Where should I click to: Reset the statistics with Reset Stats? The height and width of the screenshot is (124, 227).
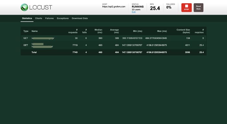[x=198, y=7]
